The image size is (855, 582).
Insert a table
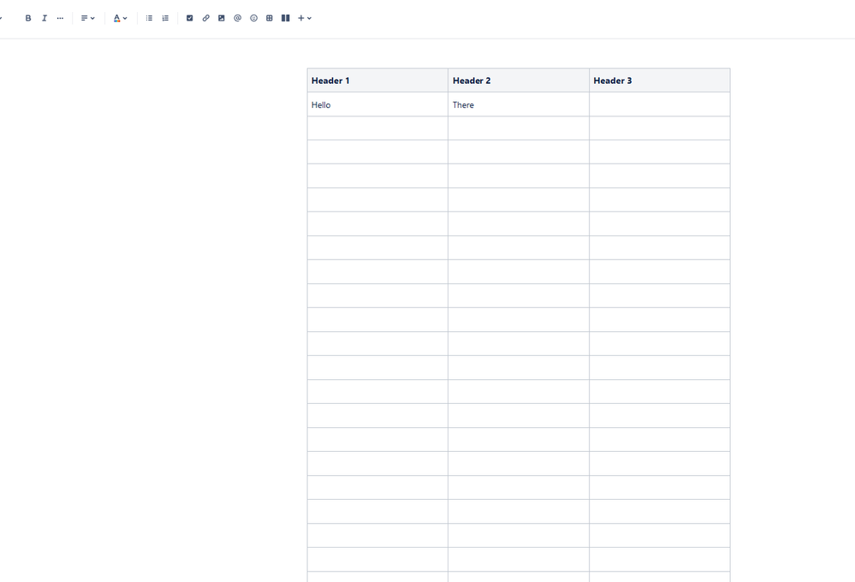[x=270, y=18]
